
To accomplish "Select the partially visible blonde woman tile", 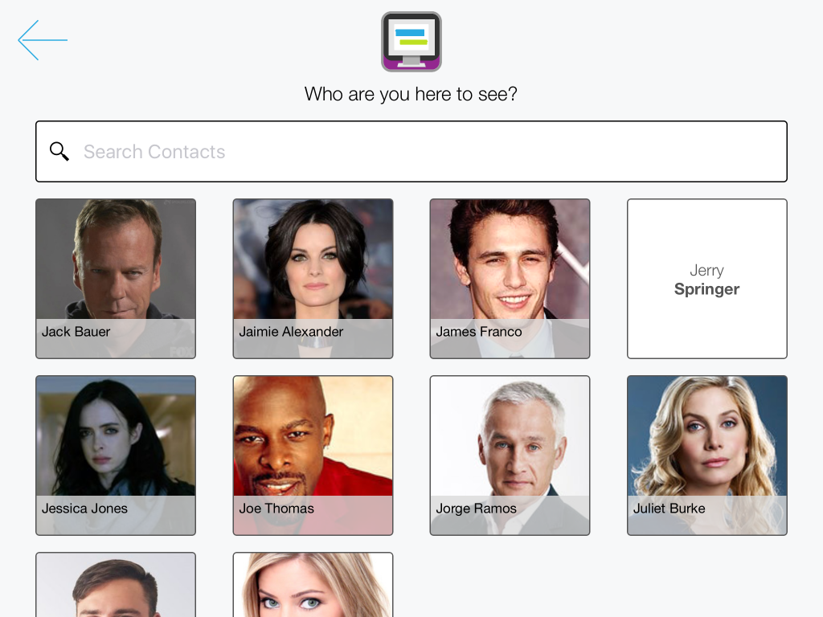I will pos(313,585).
